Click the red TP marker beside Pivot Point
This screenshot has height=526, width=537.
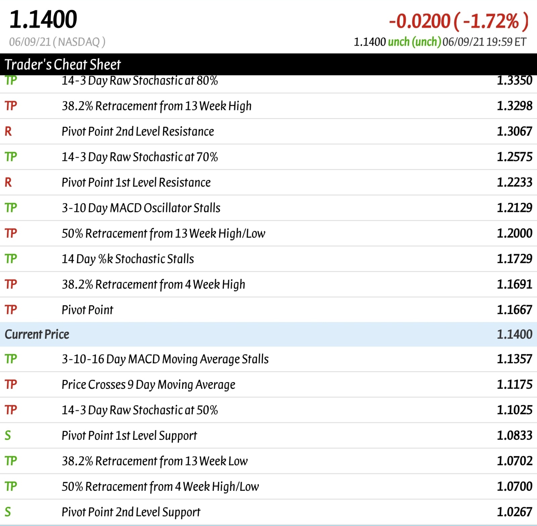pyautogui.click(x=11, y=310)
